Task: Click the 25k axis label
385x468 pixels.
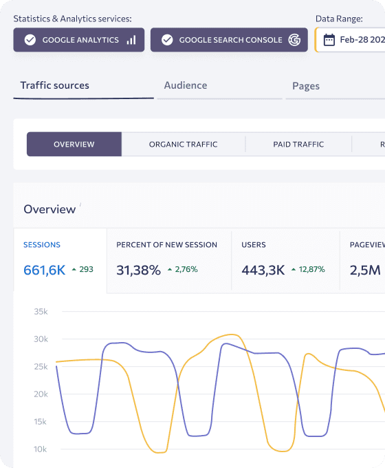Action: coord(41,367)
